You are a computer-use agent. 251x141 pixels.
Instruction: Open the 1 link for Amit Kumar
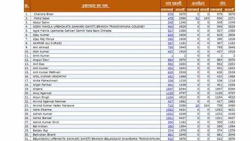tap(172, 56)
